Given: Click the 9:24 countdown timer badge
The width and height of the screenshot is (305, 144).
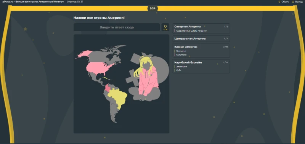Looking at the screenshot, I should pyautogui.click(x=152, y=8).
